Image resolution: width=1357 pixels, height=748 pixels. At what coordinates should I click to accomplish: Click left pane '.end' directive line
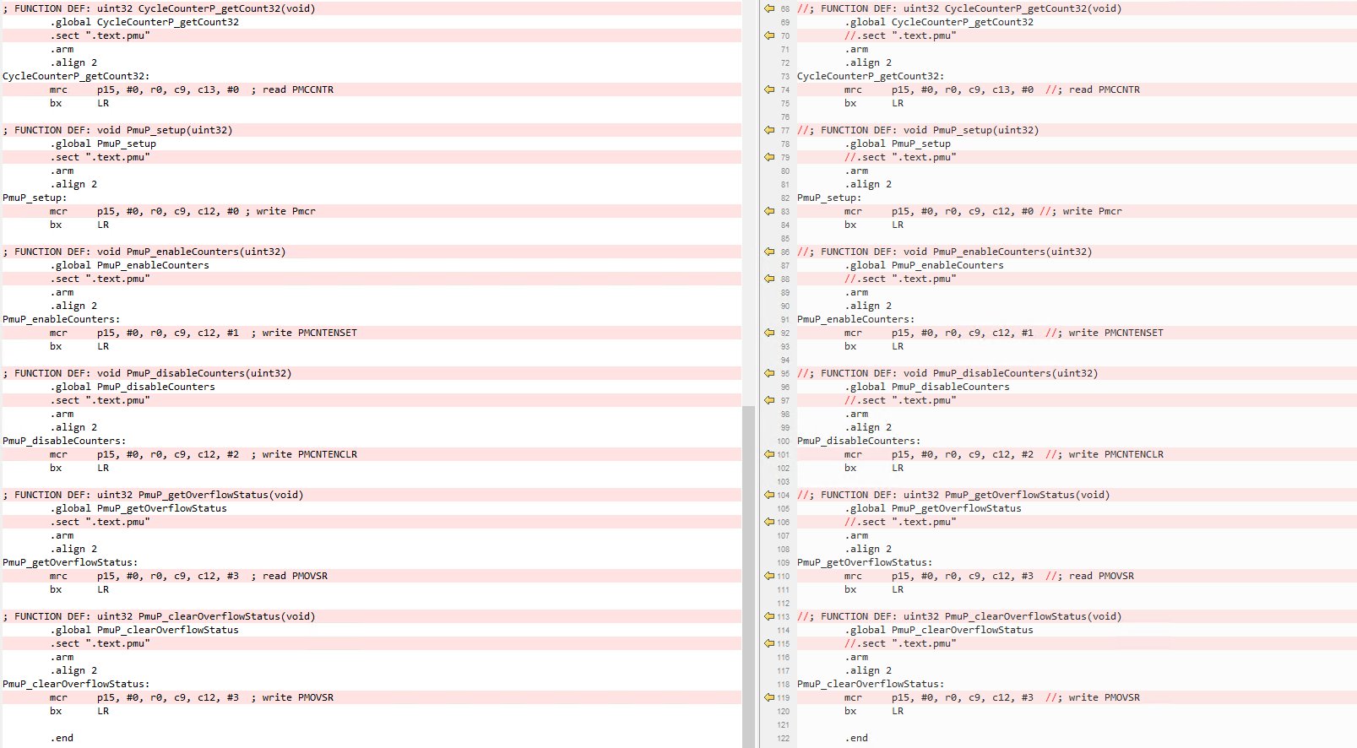point(372,738)
